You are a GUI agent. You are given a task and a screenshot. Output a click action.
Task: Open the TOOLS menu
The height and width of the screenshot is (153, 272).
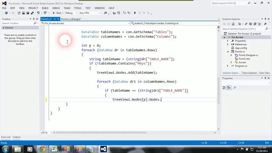click(77, 8)
